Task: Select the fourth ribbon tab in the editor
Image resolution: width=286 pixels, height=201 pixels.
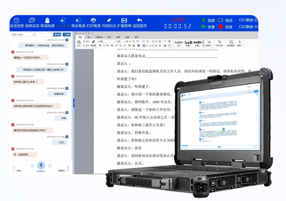Action: [x=109, y=37]
